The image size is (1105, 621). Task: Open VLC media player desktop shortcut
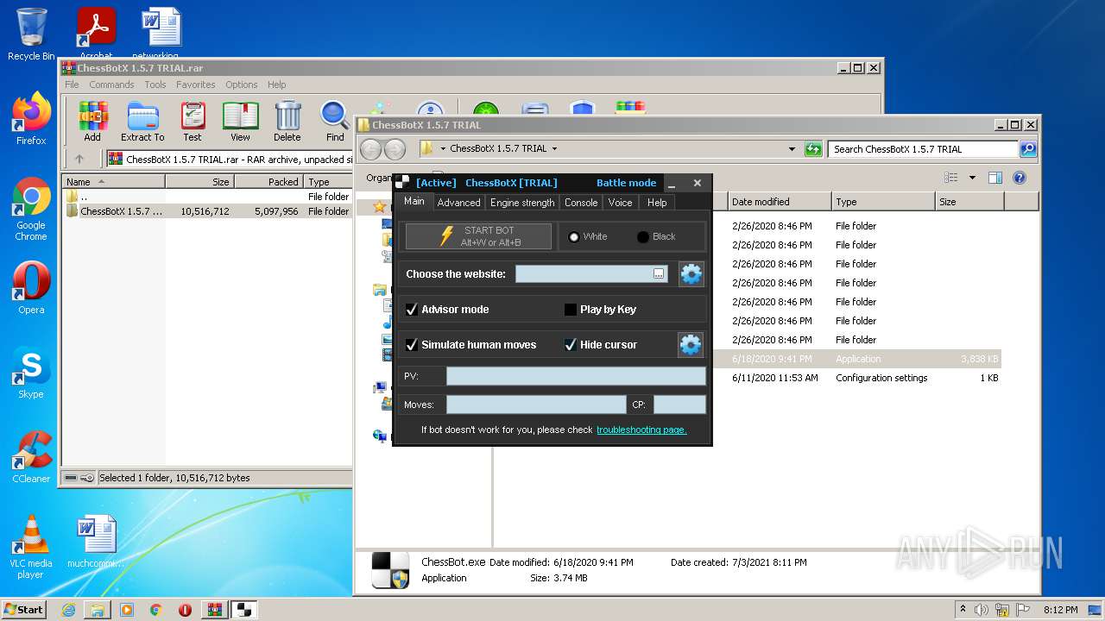31,547
